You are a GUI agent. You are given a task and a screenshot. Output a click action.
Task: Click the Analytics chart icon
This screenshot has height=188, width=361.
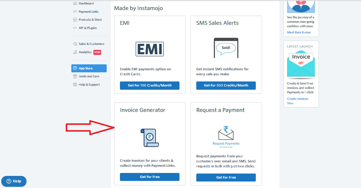click(75, 52)
